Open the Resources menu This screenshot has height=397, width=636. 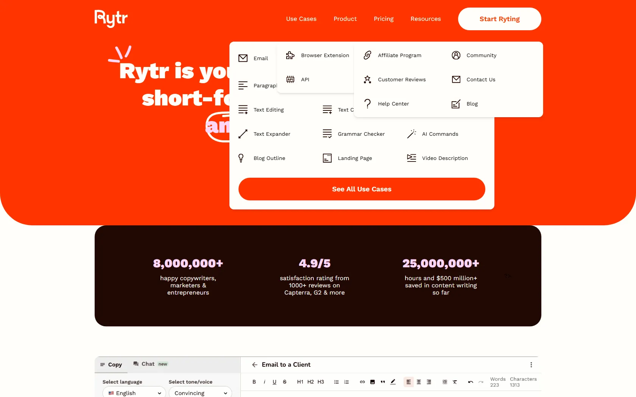click(426, 19)
